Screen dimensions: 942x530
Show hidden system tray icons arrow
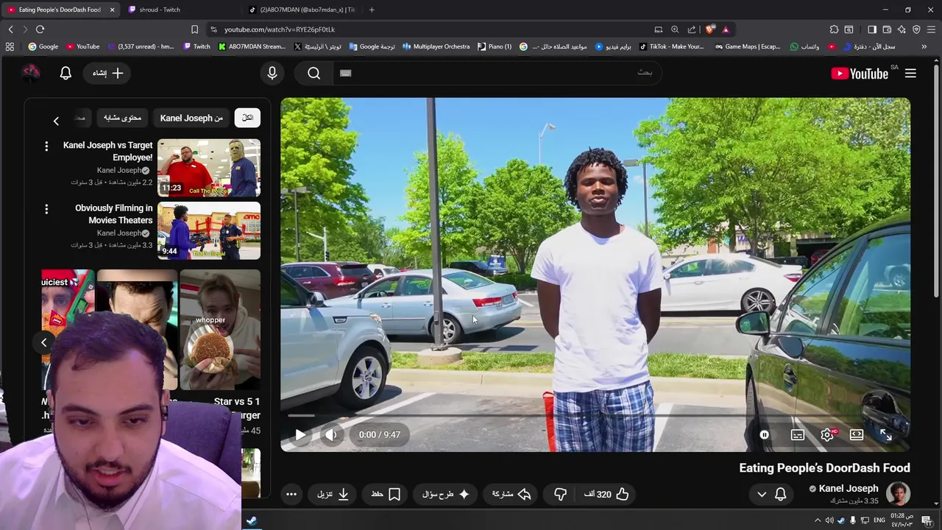tap(818, 520)
